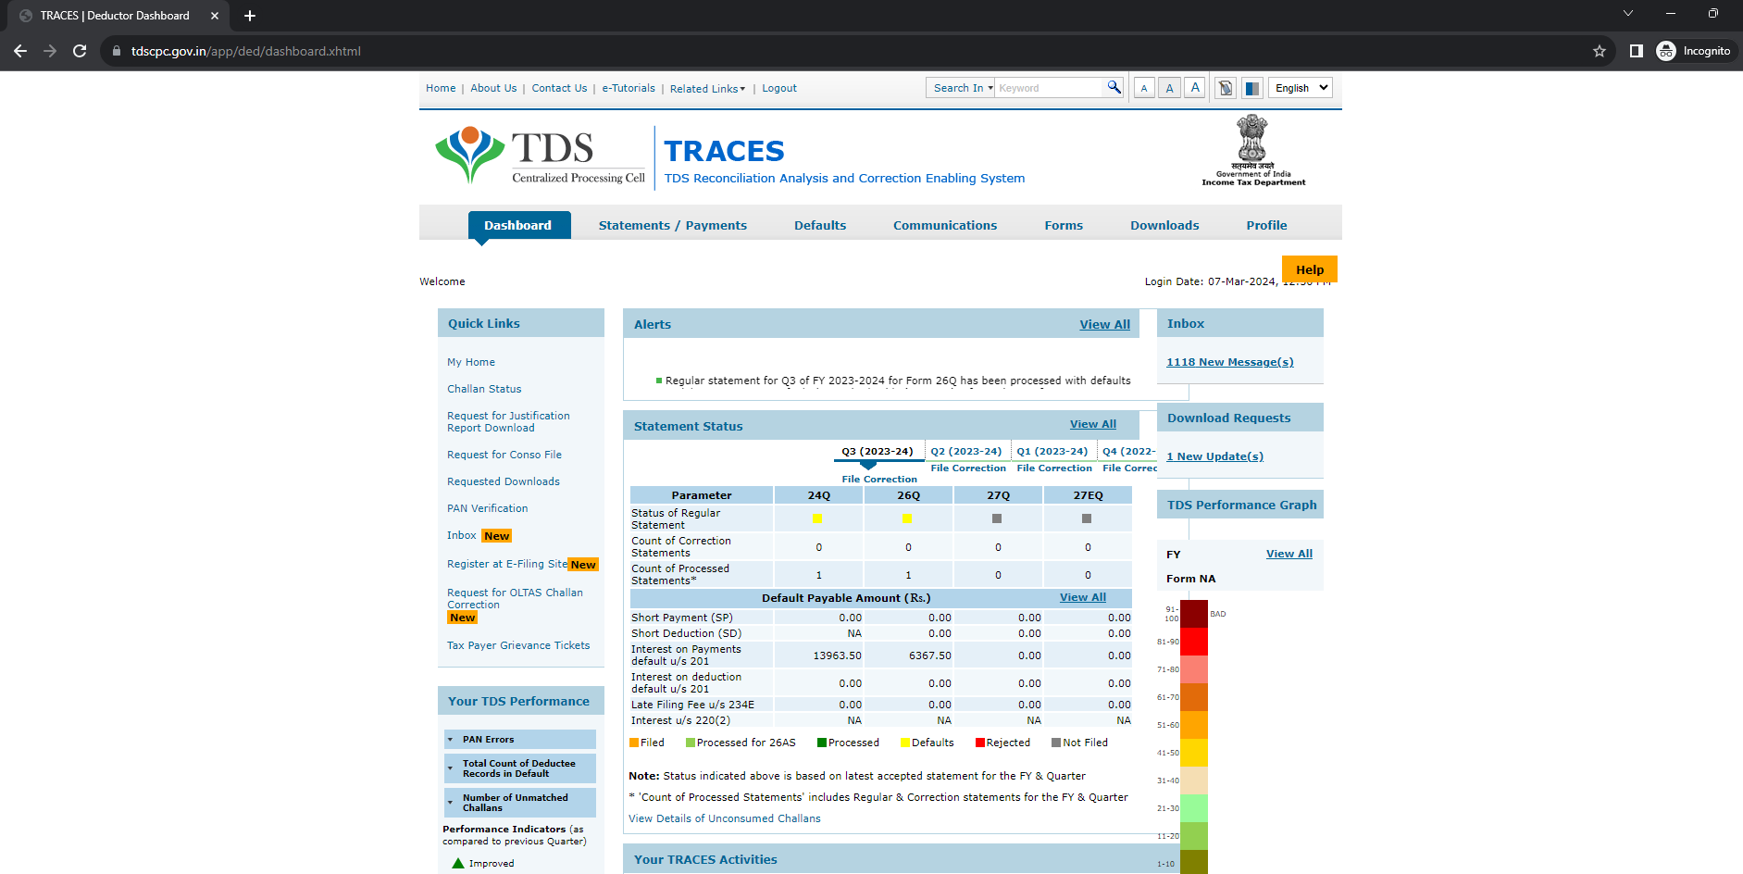Open the English language dropdown
1743x874 pixels.
[1301, 88]
